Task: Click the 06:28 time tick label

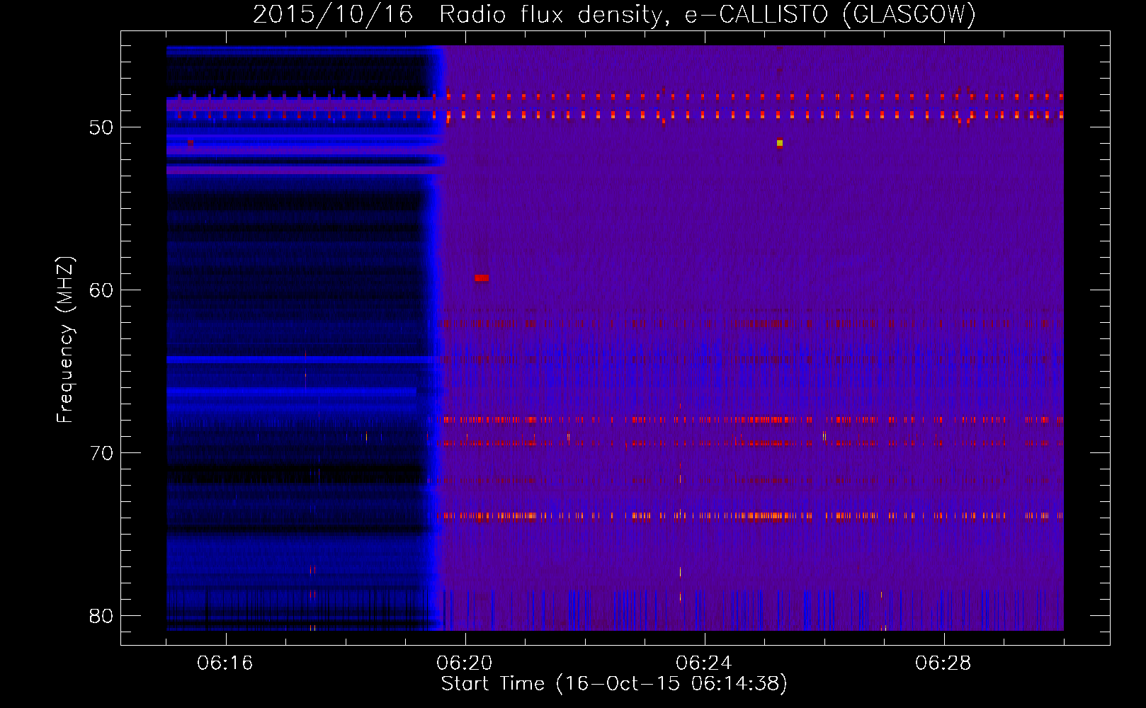Action: tap(943, 663)
